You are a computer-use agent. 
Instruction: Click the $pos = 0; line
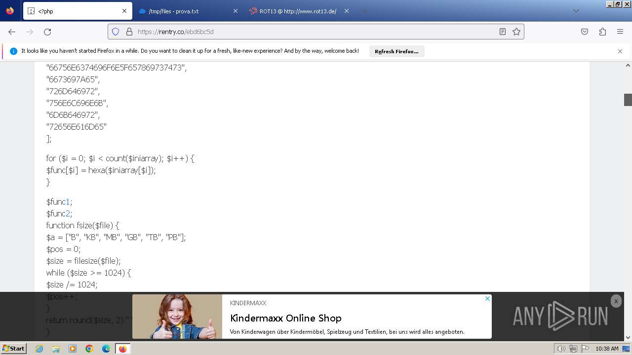(x=63, y=249)
